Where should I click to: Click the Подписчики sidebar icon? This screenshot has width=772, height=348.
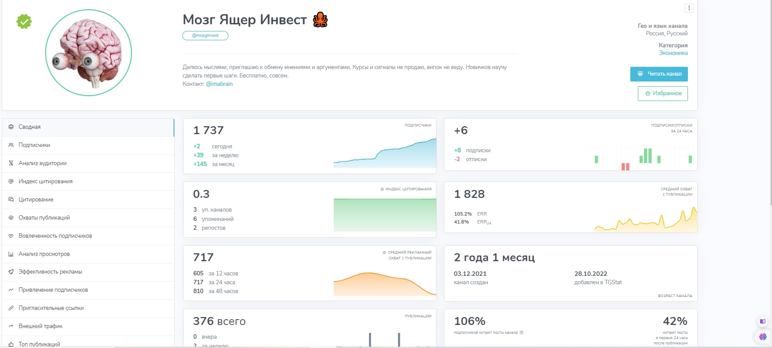(x=11, y=145)
